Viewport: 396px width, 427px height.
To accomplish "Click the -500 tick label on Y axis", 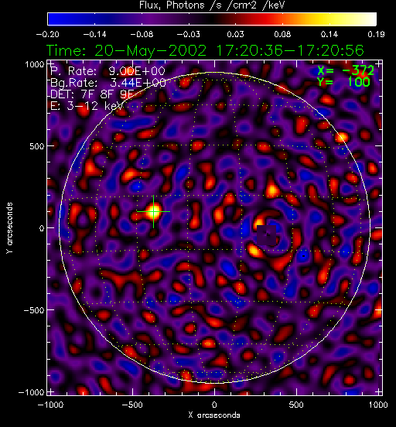I will tap(34, 310).
